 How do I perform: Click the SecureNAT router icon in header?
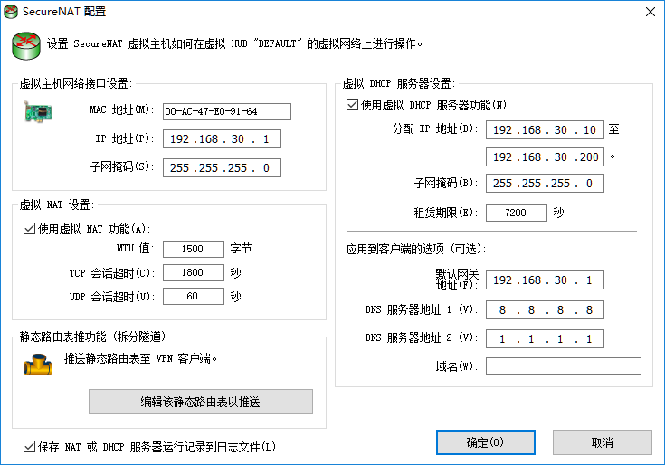click(x=24, y=43)
